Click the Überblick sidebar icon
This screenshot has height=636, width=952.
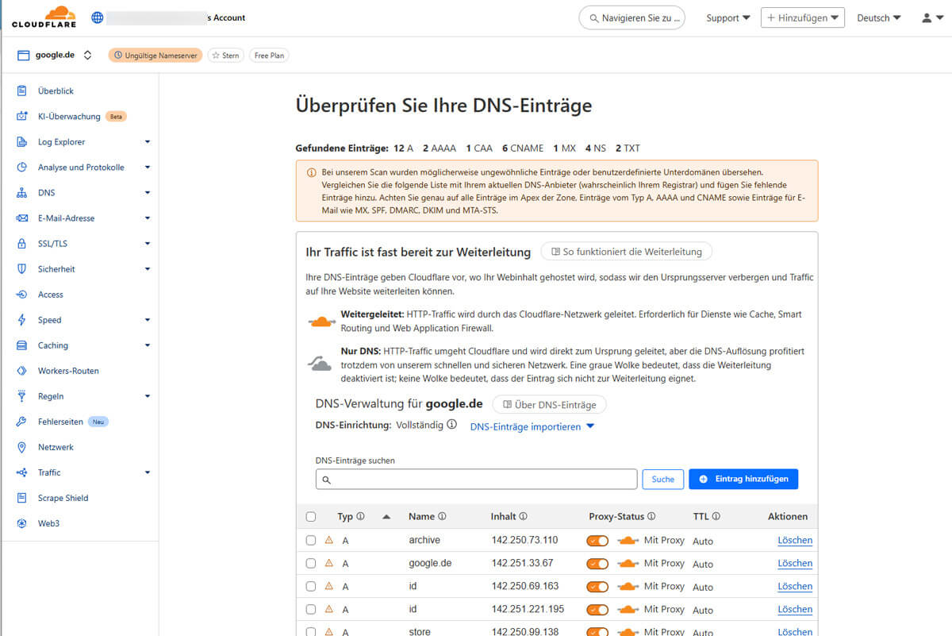[x=22, y=91]
